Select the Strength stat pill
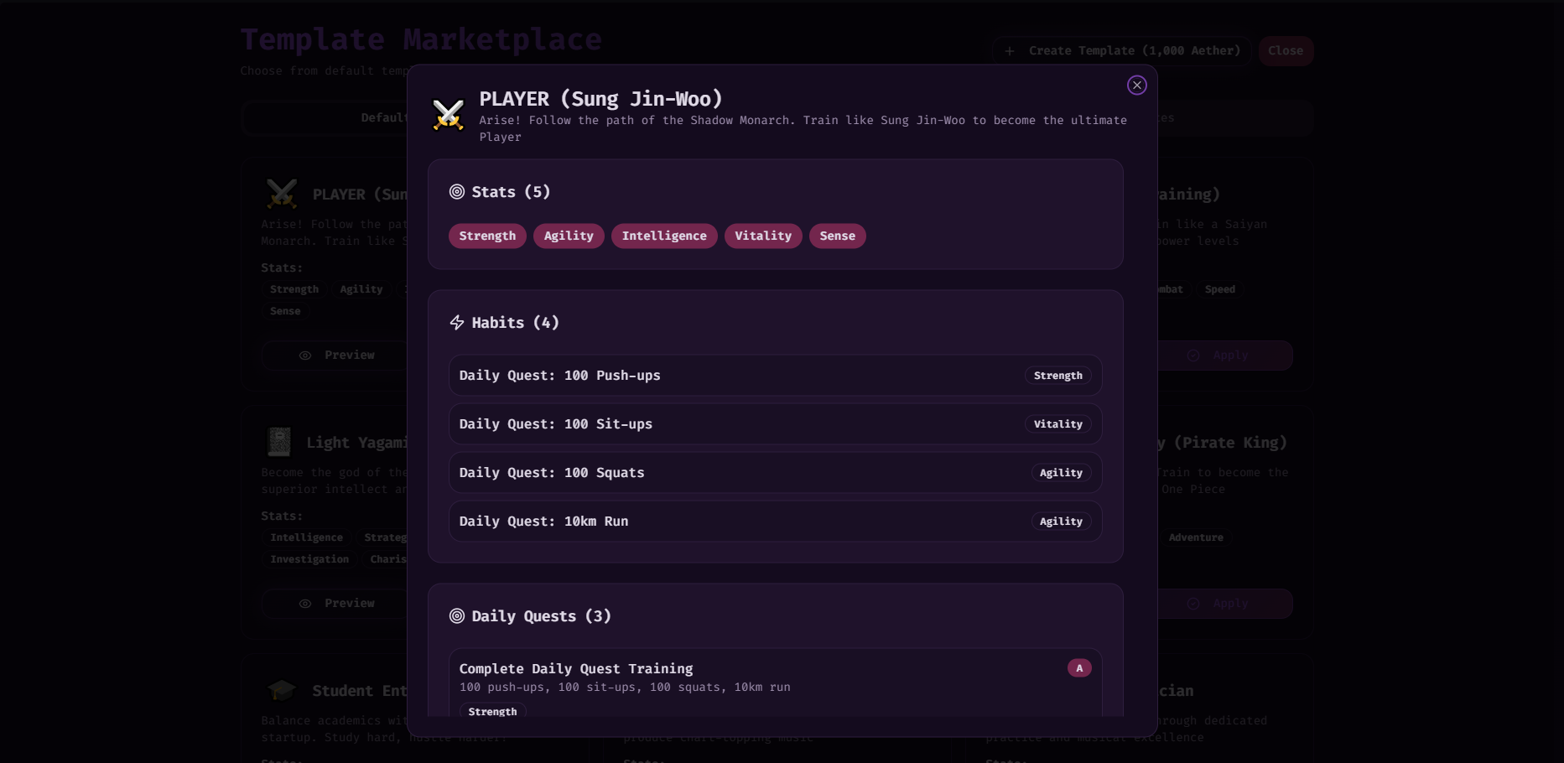Image resolution: width=1564 pixels, height=763 pixels. click(487, 236)
